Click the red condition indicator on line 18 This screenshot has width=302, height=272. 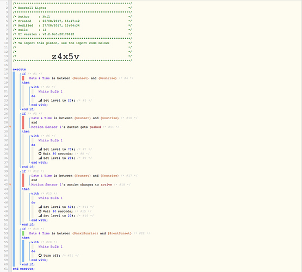pos(23,78)
